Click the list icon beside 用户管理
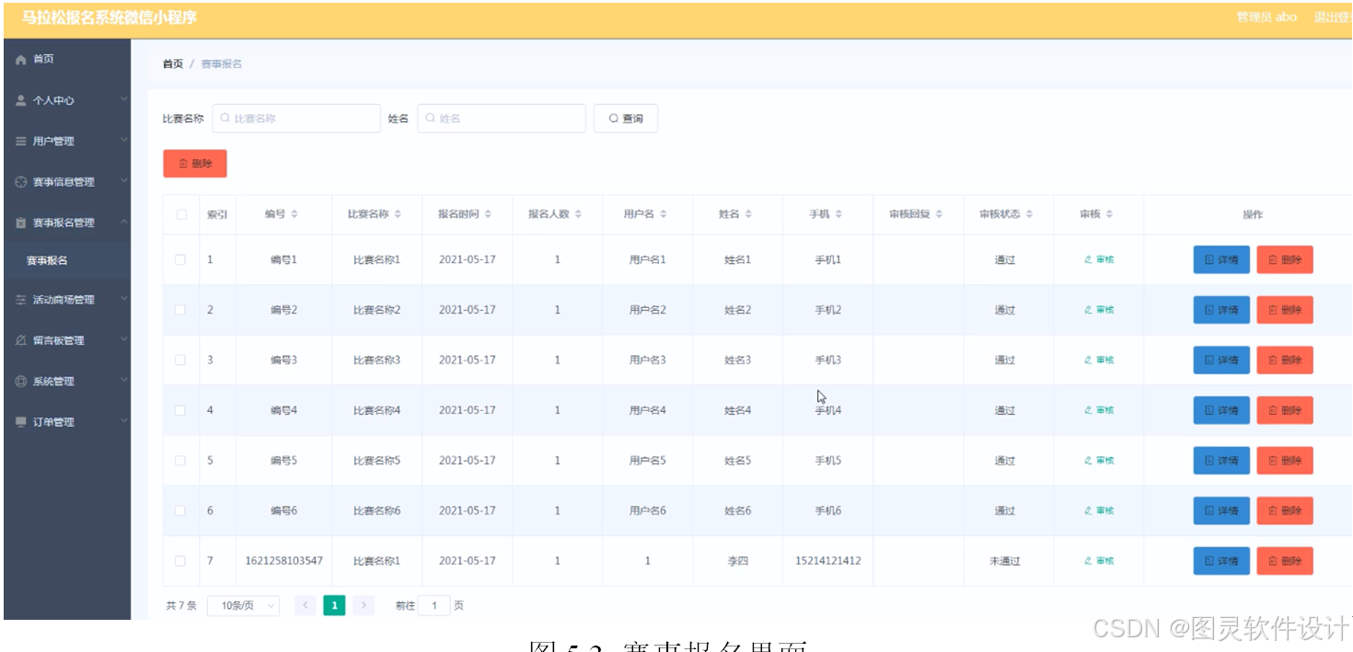1353x652 pixels. click(21, 142)
